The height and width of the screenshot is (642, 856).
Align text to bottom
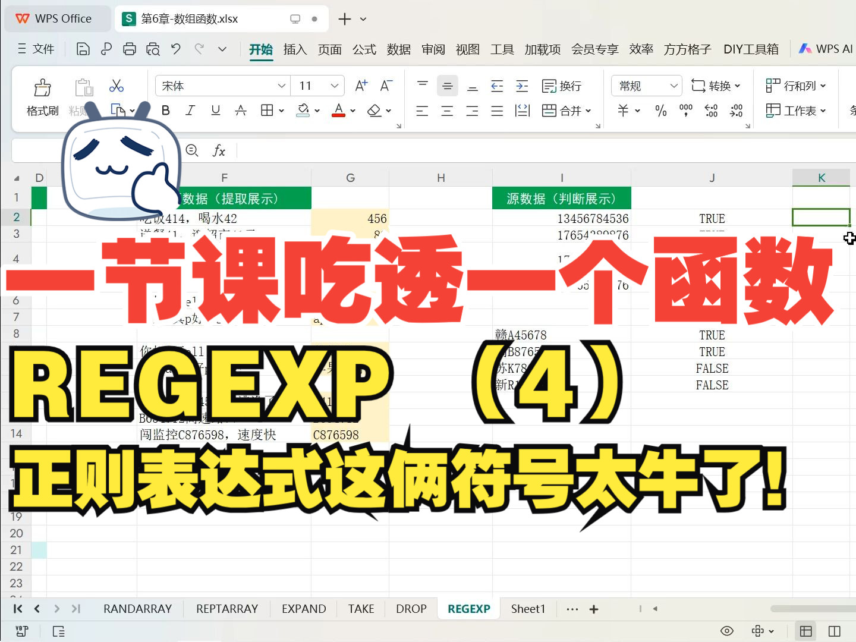[473, 86]
